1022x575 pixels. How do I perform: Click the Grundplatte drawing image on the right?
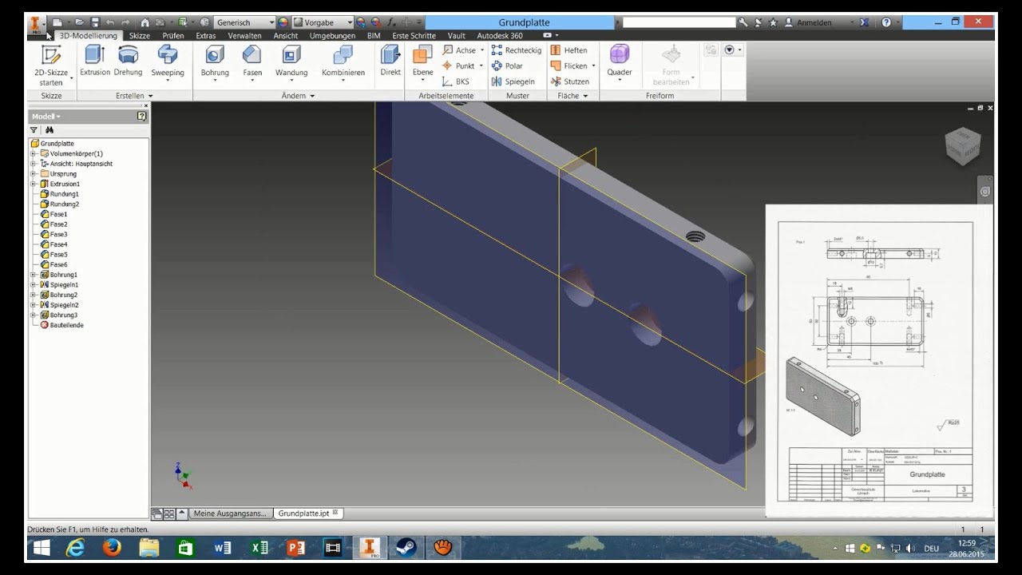pyautogui.click(x=879, y=360)
